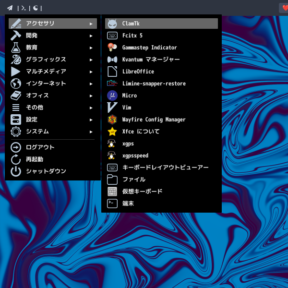Choose シャットダウン to power off
Image resolution: width=288 pixels, height=288 pixels.
click(x=53, y=171)
